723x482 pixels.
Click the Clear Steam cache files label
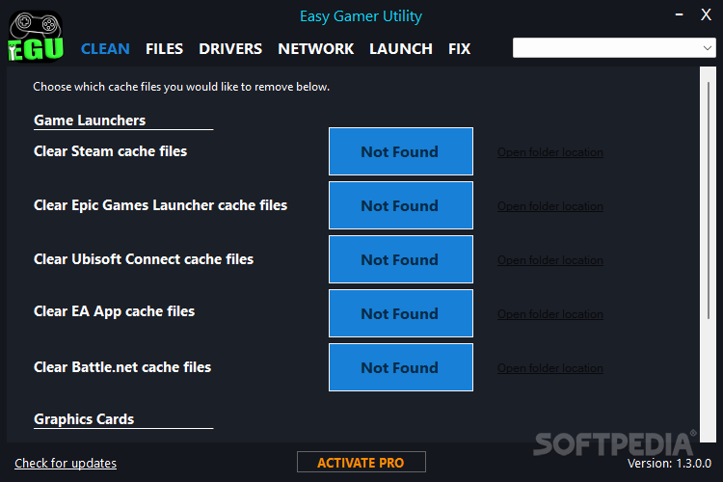(110, 151)
